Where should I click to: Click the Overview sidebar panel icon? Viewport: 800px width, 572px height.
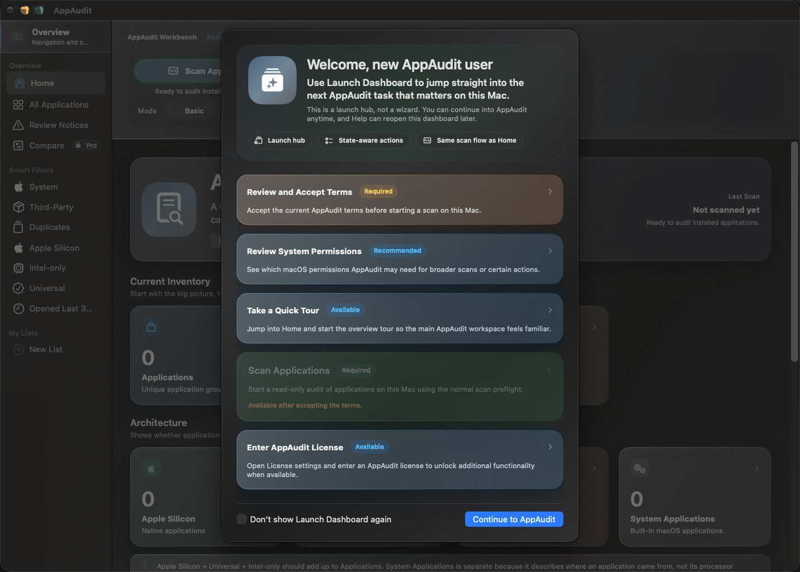[18, 37]
